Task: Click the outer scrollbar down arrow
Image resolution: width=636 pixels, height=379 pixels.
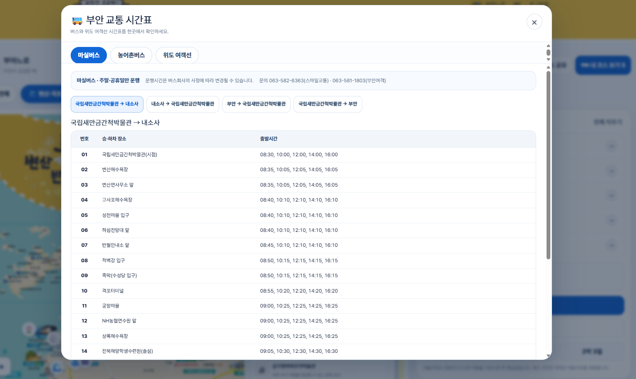Action: tap(548, 59)
